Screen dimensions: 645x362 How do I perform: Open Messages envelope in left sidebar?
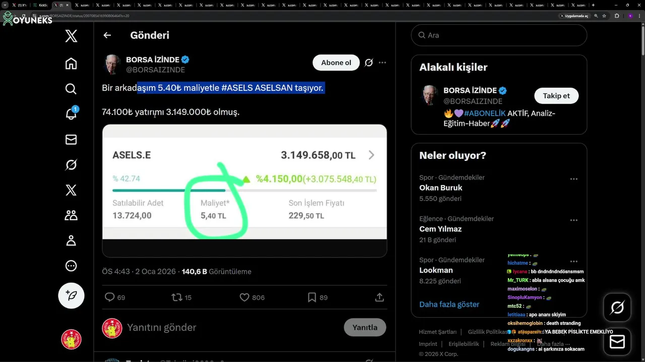click(x=71, y=140)
